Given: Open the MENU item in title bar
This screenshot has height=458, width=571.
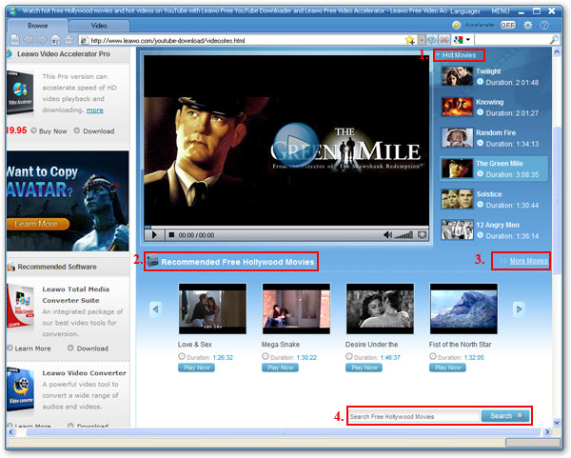Looking at the screenshot, I should click(501, 10).
